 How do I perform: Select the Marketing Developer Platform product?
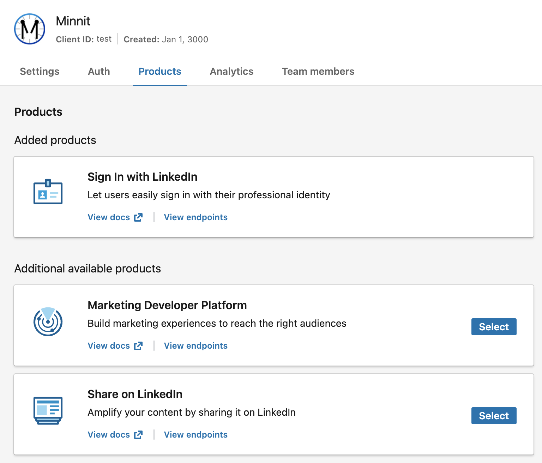[x=494, y=327]
